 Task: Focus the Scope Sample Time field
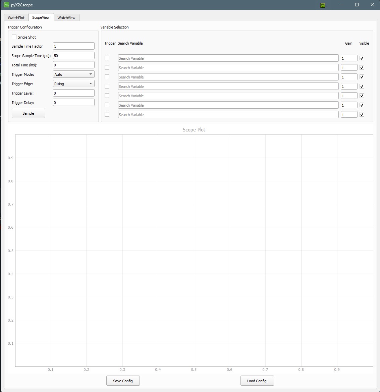point(74,56)
